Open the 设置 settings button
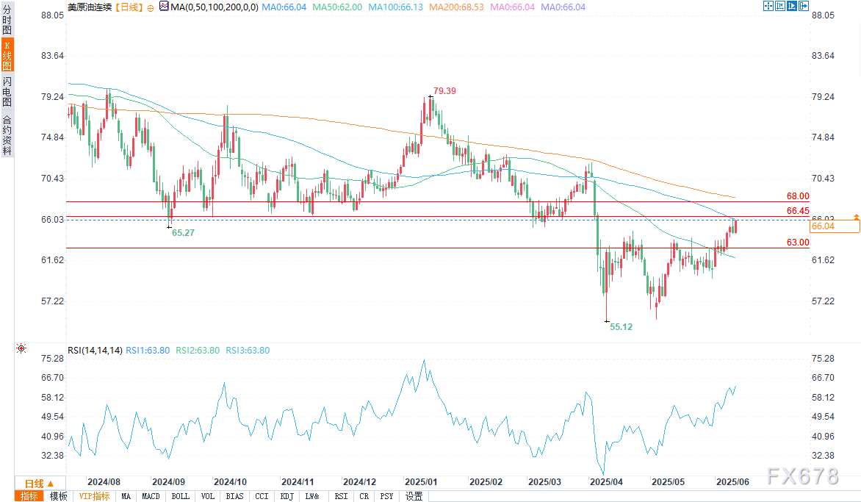Image resolution: width=861 pixels, height=502 pixels. pos(414,496)
